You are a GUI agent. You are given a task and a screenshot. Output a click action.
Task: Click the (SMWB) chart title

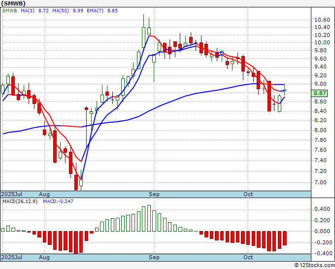13,3
